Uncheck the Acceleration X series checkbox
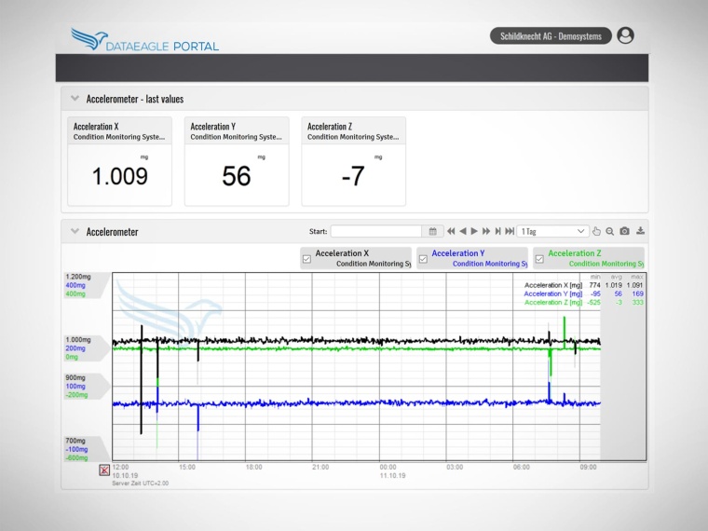Screen dimensions: 708x531 click(x=307, y=259)
